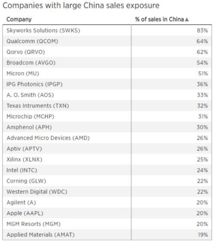The height and width of the screenshot is (242, 214).
Task: Select A. O. Smith (AOS) company
Action: (x=30, y=95)
